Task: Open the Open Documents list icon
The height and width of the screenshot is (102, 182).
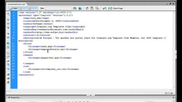Action: point(8,14)
